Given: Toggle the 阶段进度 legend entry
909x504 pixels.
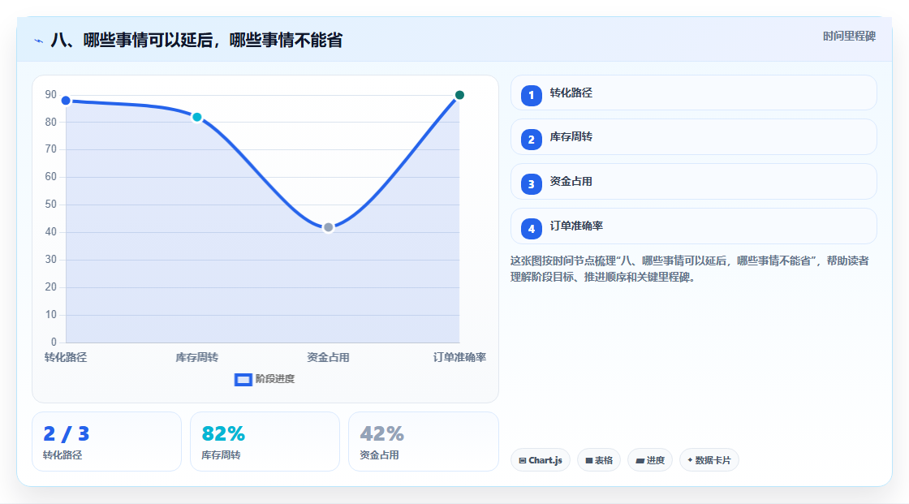Looking at the screenshot, I should 265,379.
